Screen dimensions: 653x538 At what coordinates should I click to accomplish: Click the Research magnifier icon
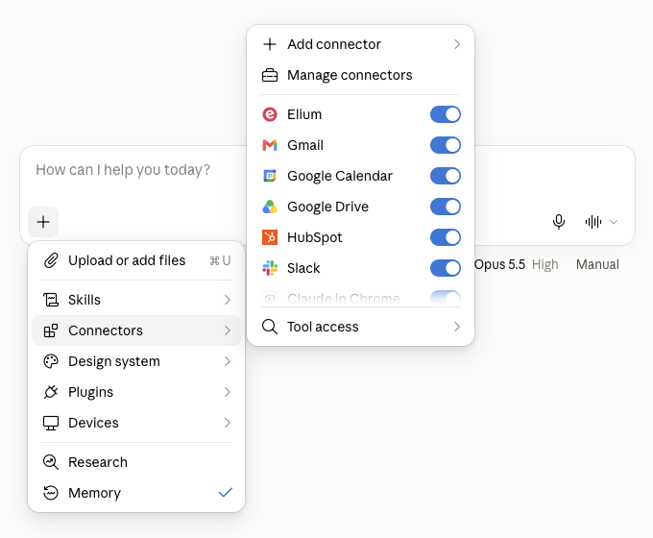[x=51, y=462]
